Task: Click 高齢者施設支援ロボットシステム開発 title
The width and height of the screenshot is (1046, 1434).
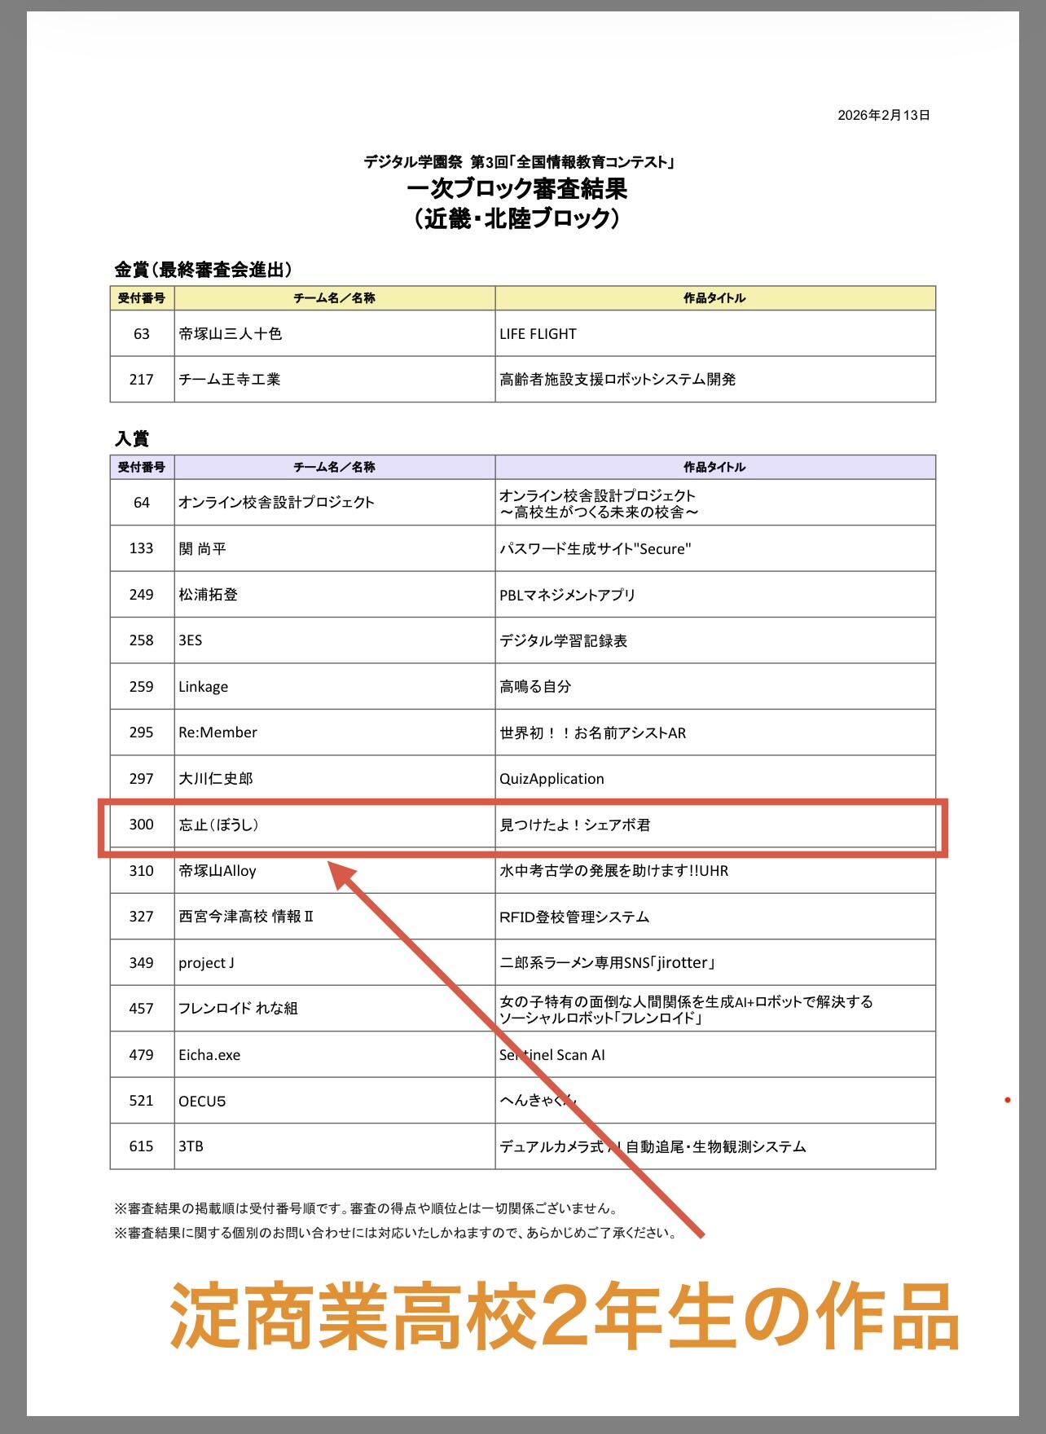Action: click(617, 380)
